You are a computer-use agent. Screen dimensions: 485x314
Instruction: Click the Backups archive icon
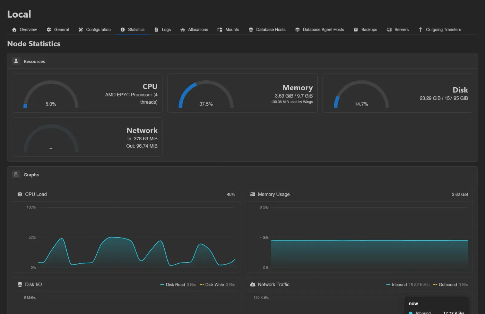click(356, 30)
